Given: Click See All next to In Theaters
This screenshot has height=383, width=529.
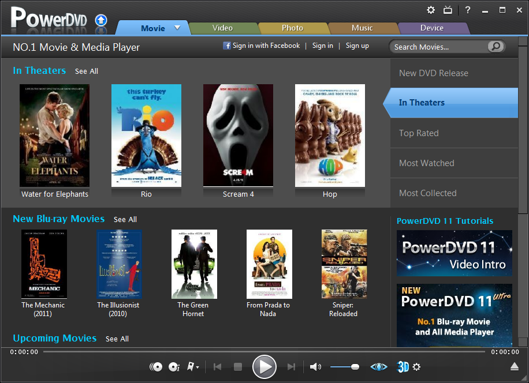Looking at the screenshot, I should coord(87,72).
